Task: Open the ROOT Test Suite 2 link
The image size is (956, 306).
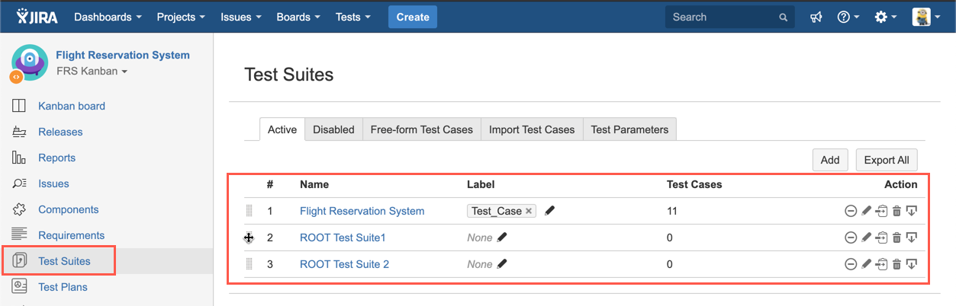Action: pos(344,264)
